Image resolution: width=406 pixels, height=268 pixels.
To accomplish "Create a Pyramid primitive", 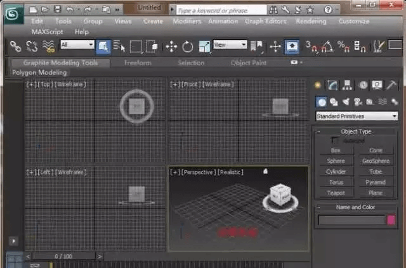I will tap(376, 183).
